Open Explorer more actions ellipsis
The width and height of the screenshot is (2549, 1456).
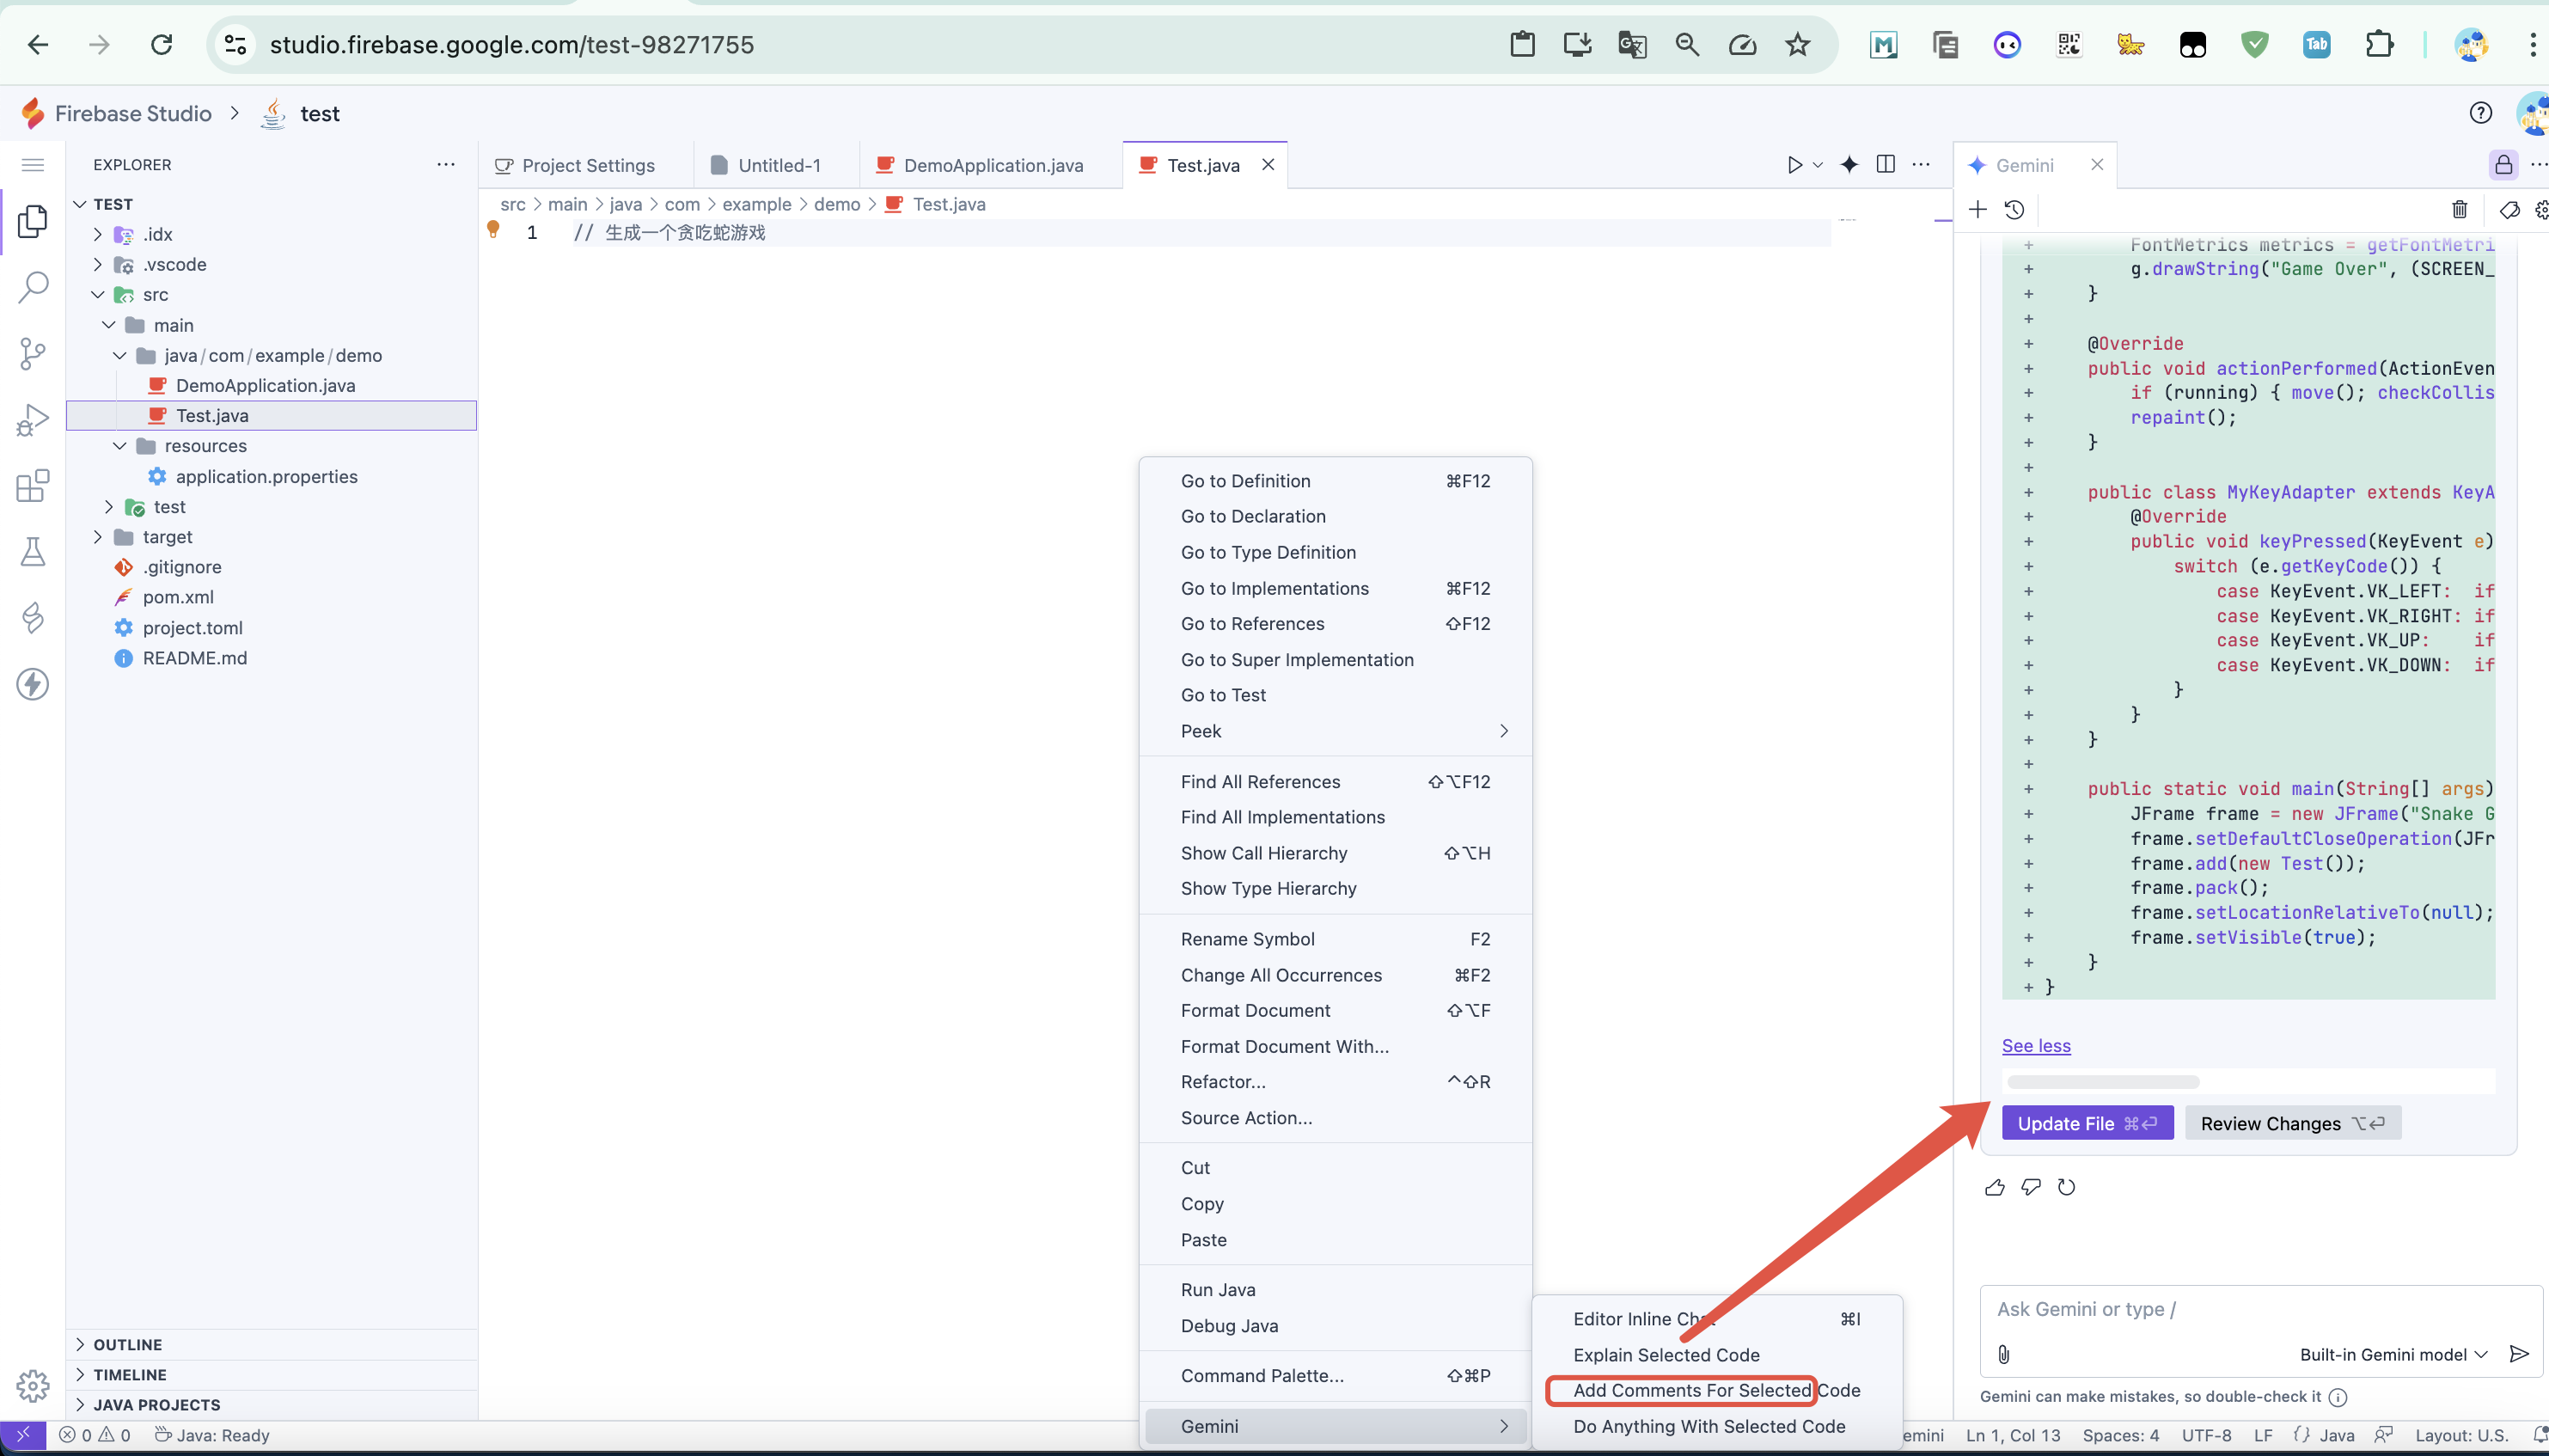coord(446,164)
